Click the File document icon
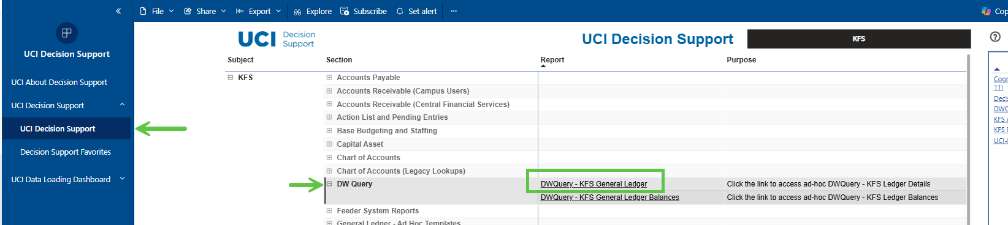The width and height of the screenshot is (1008, 225). [x=143, y=11]
